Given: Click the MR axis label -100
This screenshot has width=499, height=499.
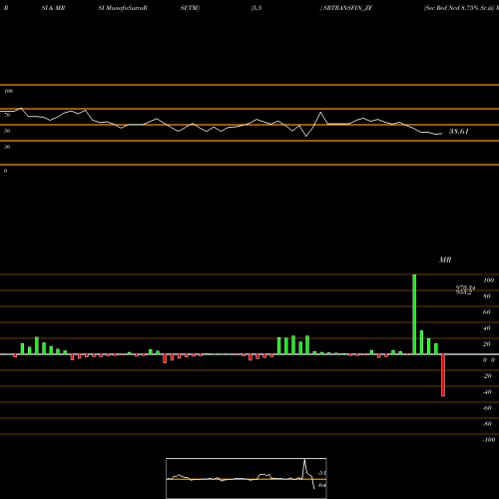Looking at the screenshot, I should (x=489, y=440).
